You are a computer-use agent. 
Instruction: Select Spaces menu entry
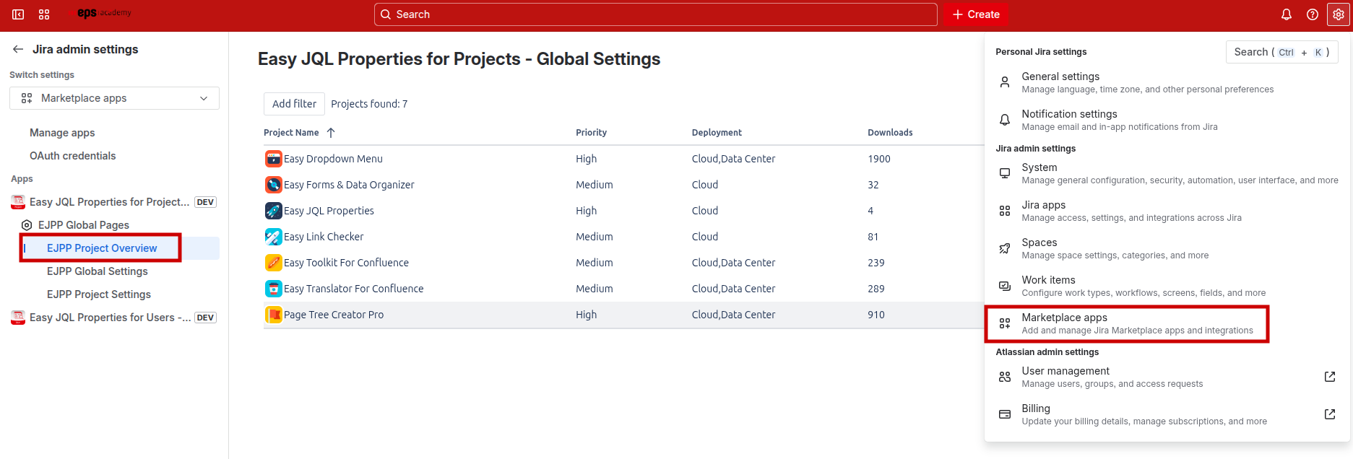1167,248
